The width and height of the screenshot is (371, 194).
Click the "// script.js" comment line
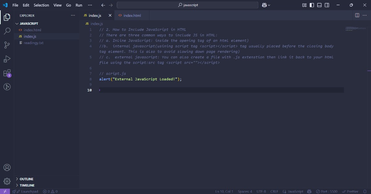pyautogui.click(x=113, y=73)
